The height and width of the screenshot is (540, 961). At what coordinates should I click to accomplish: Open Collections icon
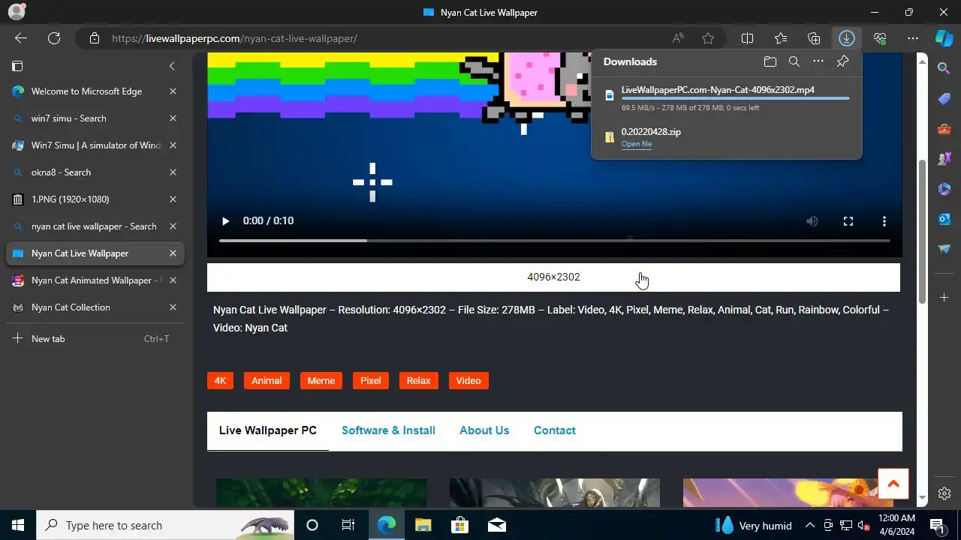(x=814, y=38)
